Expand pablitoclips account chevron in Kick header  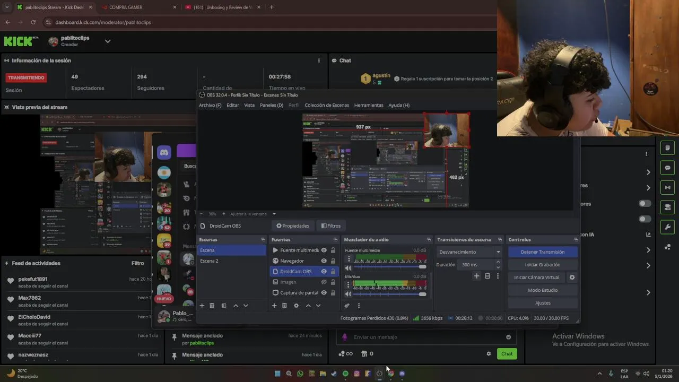click(108, 41)
